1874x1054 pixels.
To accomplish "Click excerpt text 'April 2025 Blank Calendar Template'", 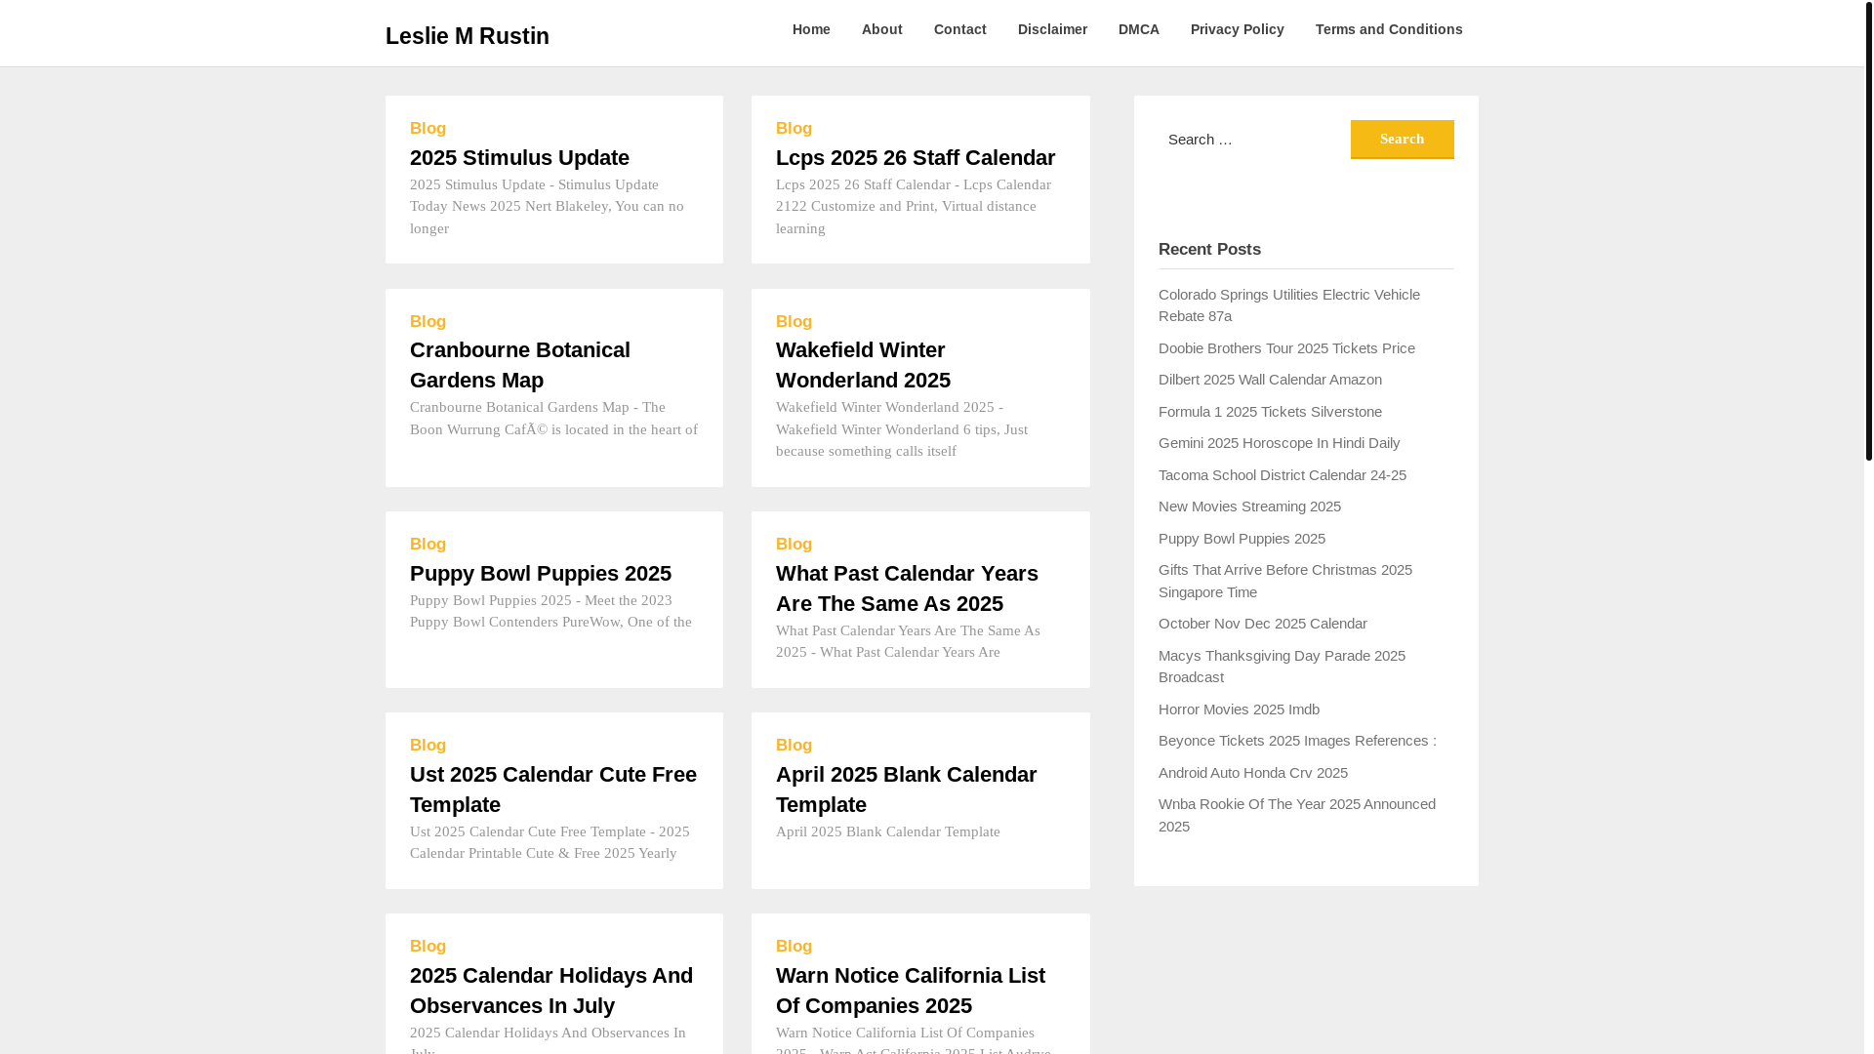I will pos(887,831).
